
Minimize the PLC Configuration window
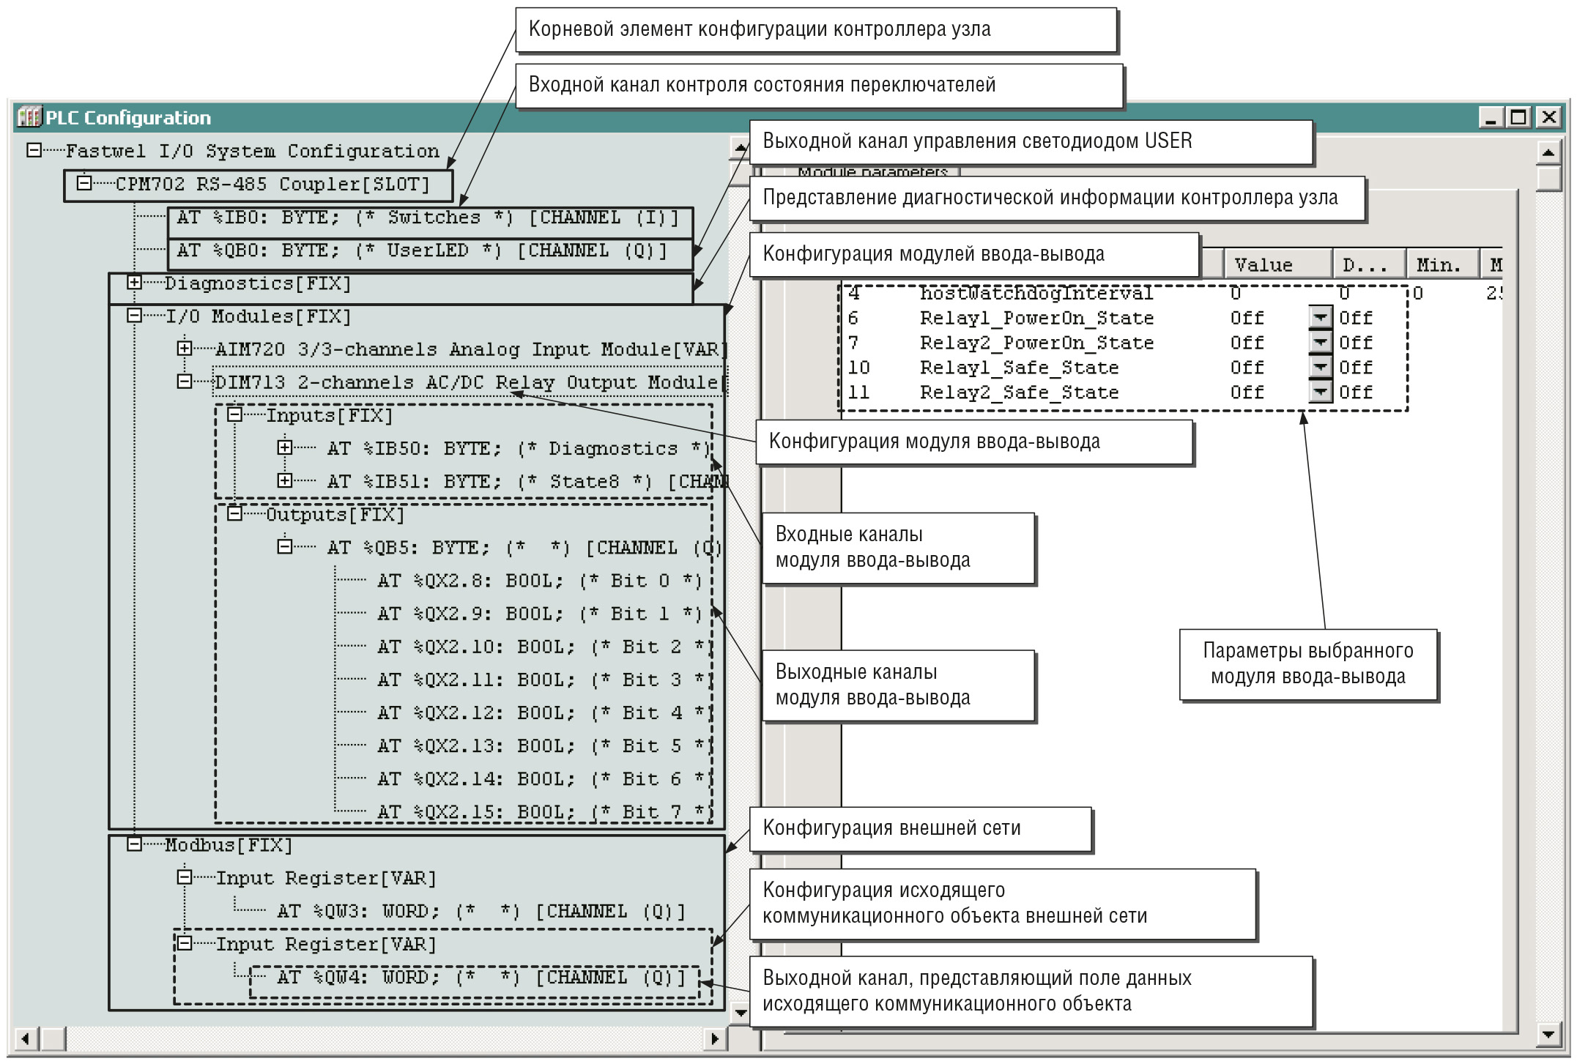coord(1491,117)
